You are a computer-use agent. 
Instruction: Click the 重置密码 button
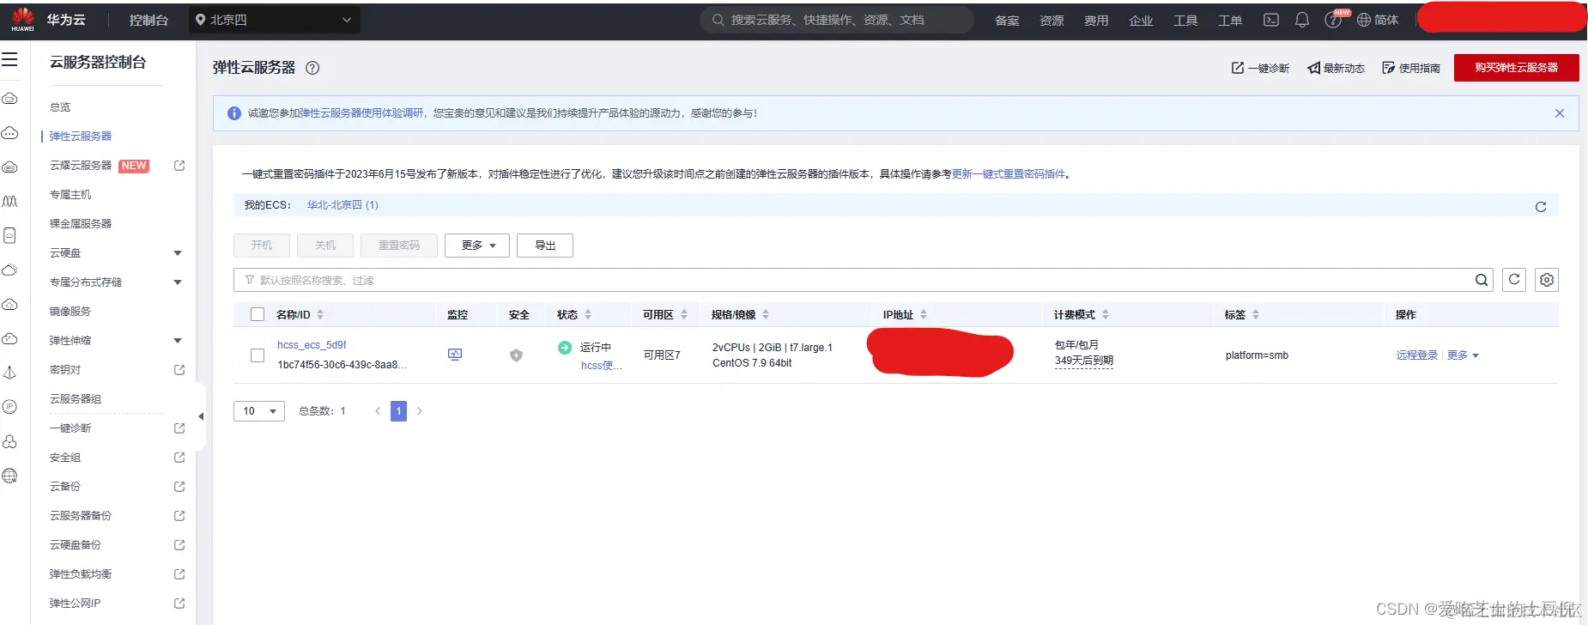click(399, 246)
